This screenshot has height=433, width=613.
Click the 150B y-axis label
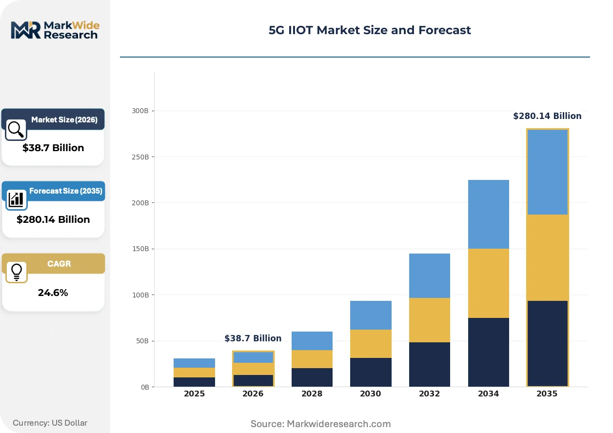[x=140, y=249]
